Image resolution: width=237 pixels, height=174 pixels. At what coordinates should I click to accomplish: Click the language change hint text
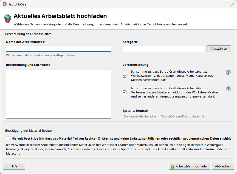pos(163,116)
